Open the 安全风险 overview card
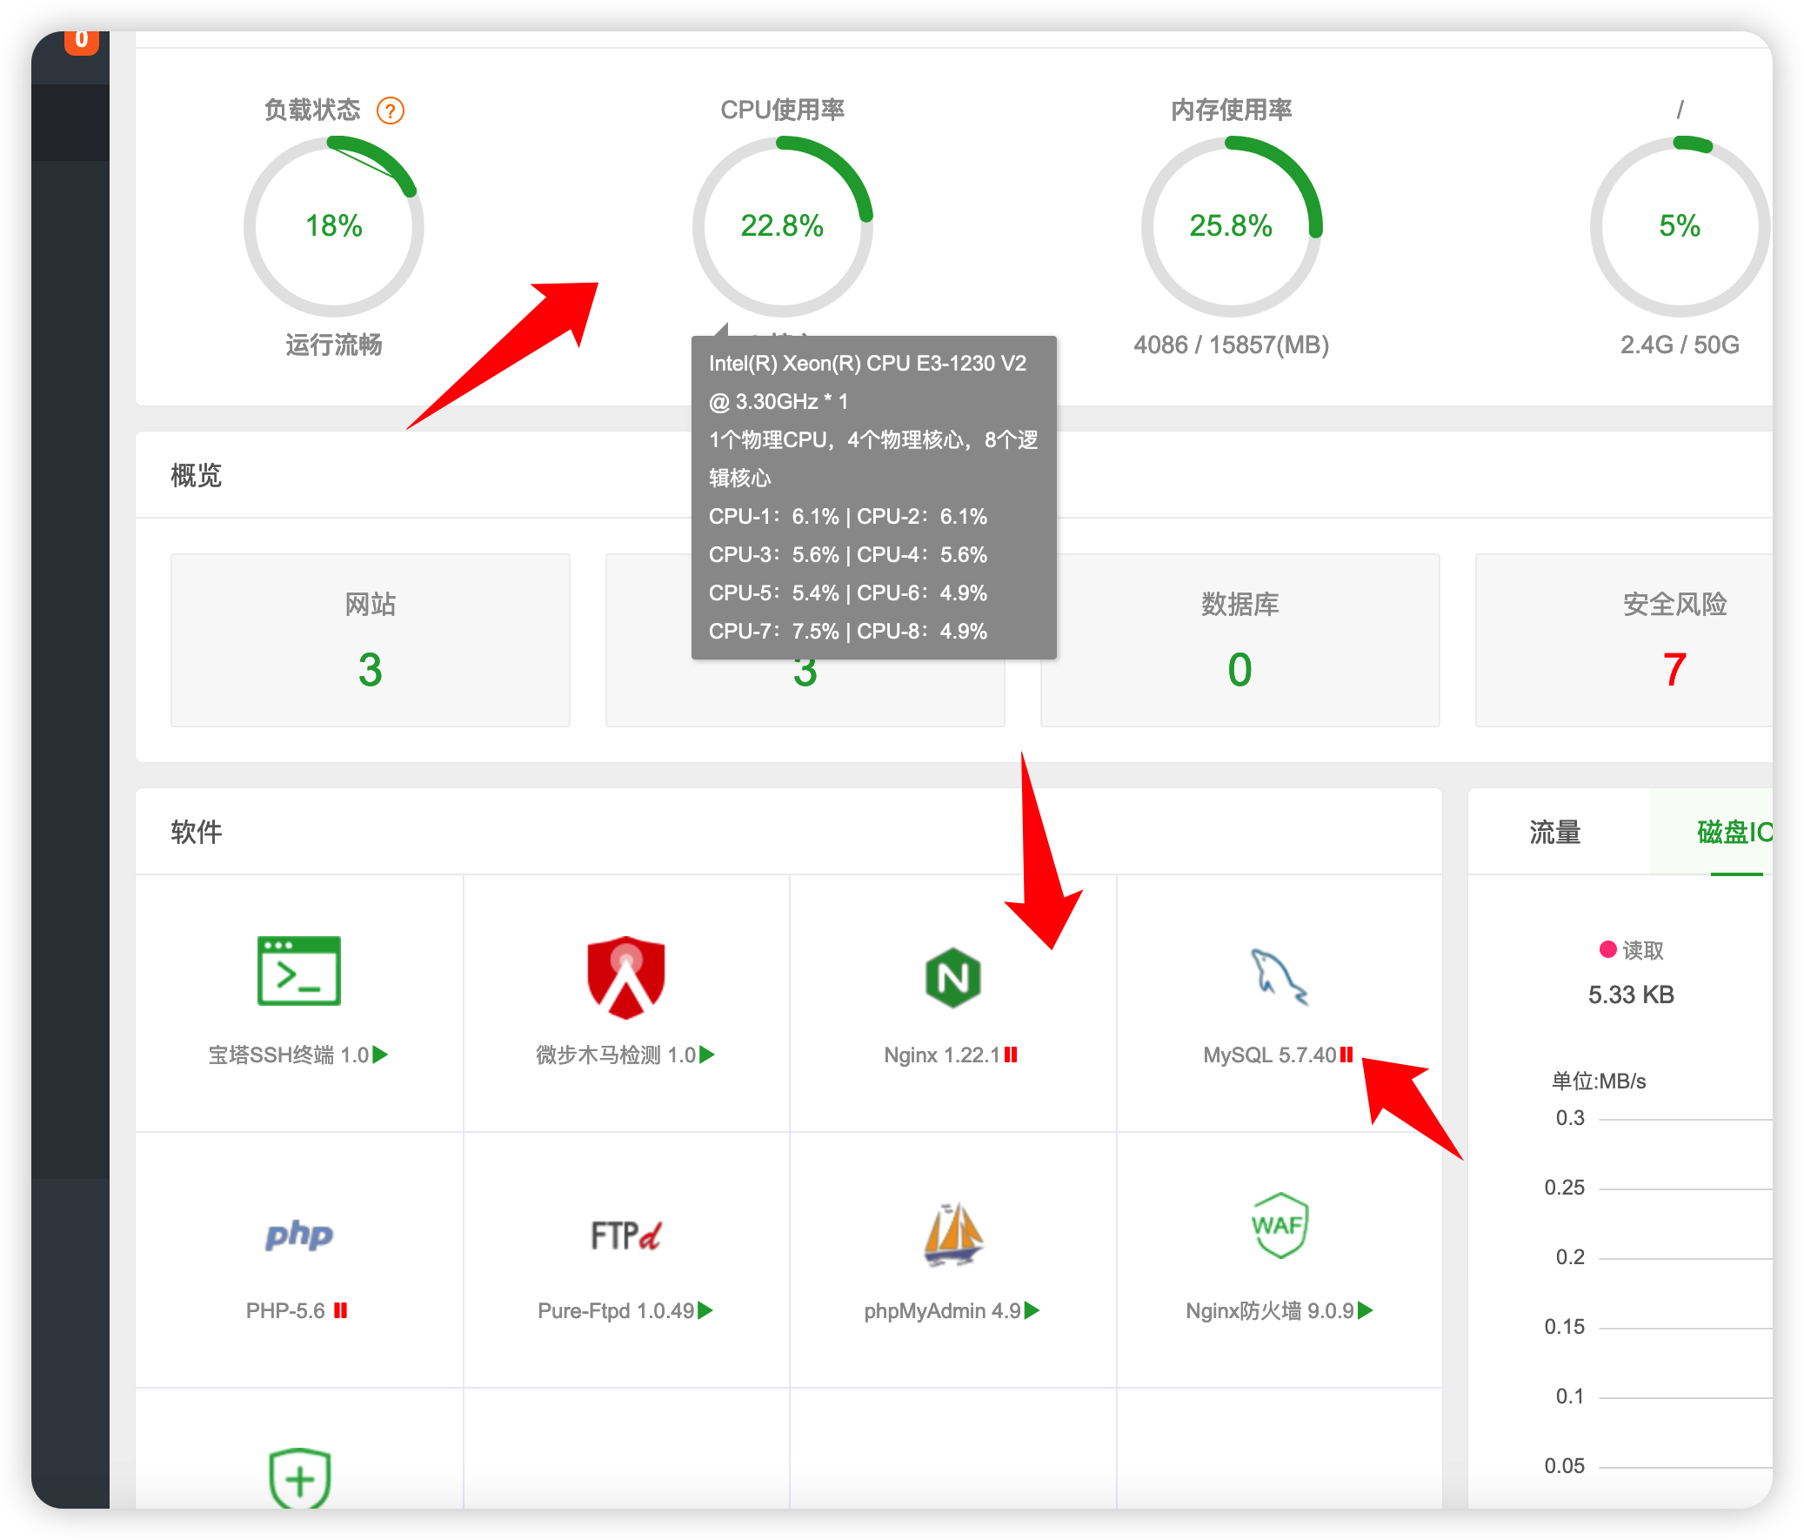 [1624, 639]
